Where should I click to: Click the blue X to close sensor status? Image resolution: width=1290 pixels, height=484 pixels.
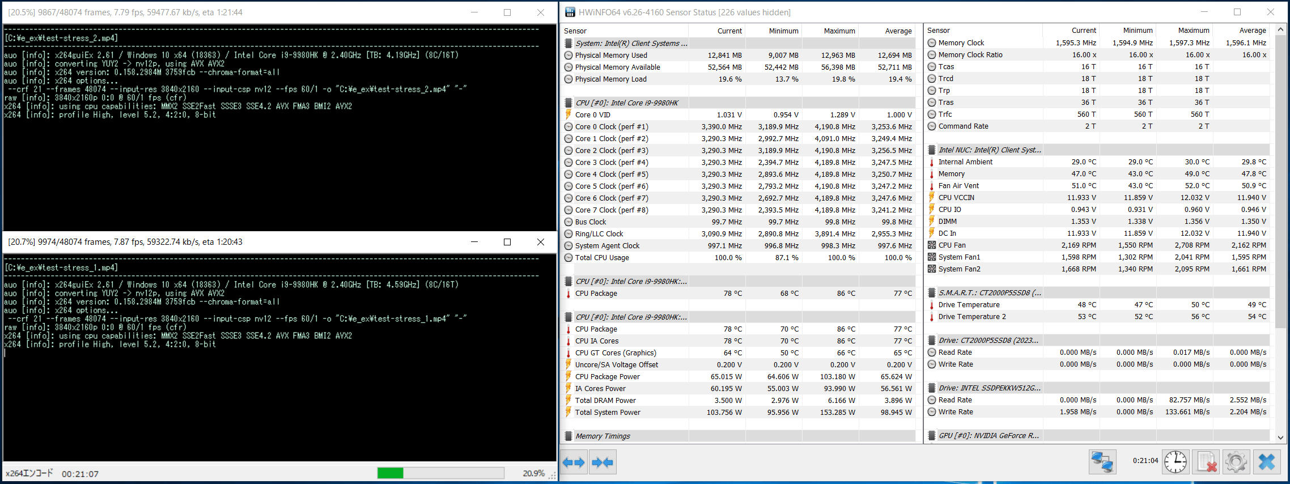(x=1267, y=462)
